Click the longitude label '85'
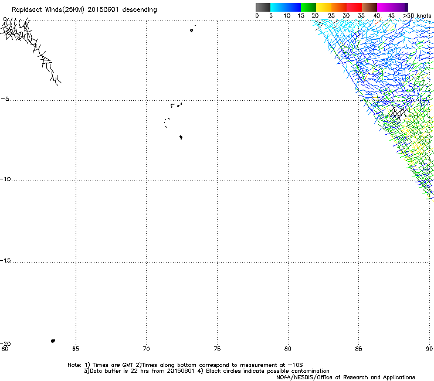Viewport: 434px width, 381px height. (358, 349)
